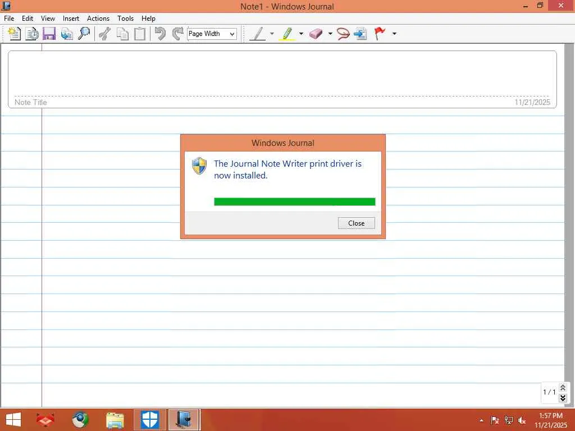
Task: Open the Flag options dropdown arrow
Action: click(x=394, y=34)
